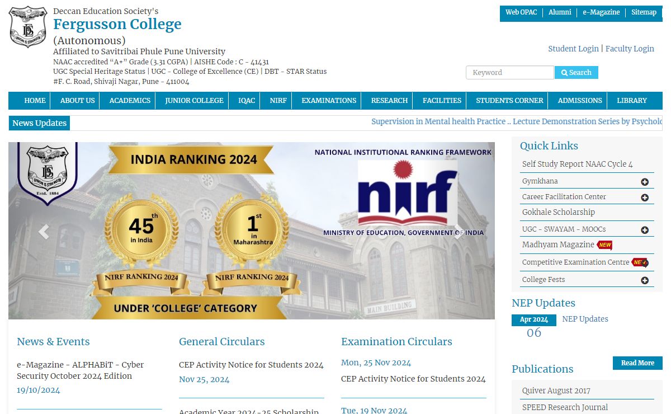Open SPEED Research Journal publication
Screen dimensions: 671x414
[565, 407]
